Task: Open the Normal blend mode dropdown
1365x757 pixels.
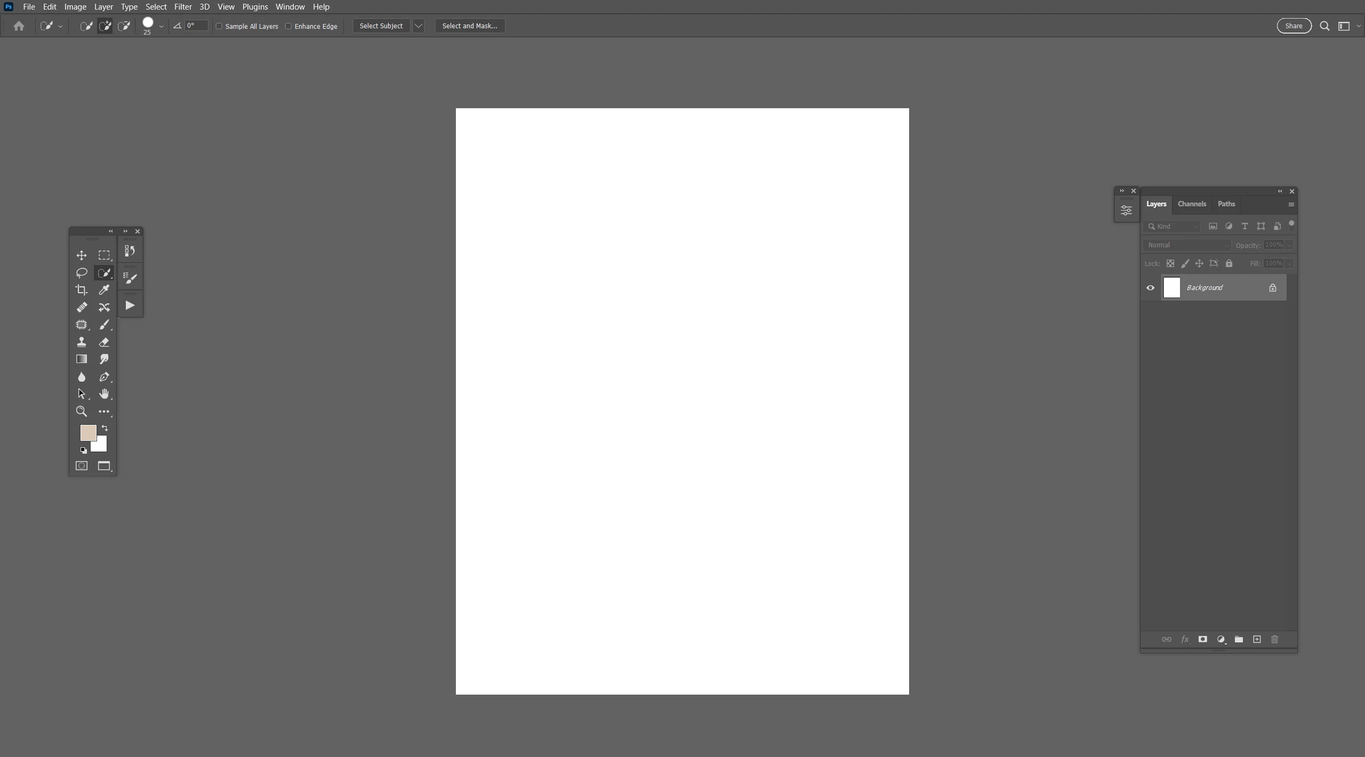Action: 1186,245
